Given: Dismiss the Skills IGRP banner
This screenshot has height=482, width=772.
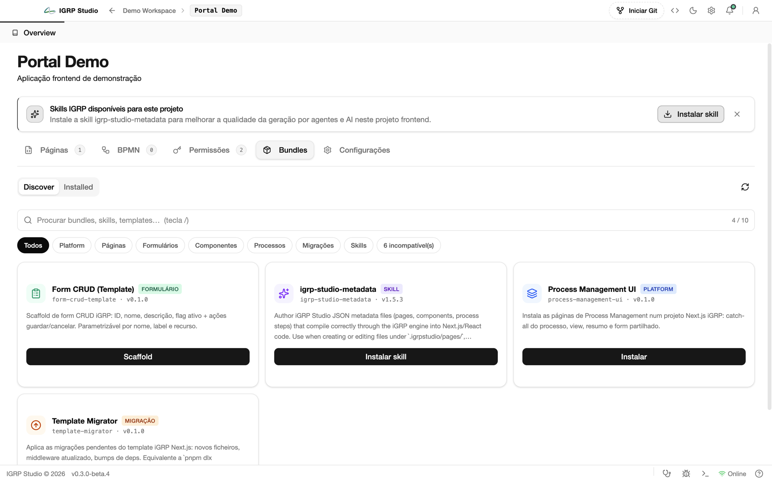Looking at the screenshot, I should pyautogui.click(x=737, y=114).
